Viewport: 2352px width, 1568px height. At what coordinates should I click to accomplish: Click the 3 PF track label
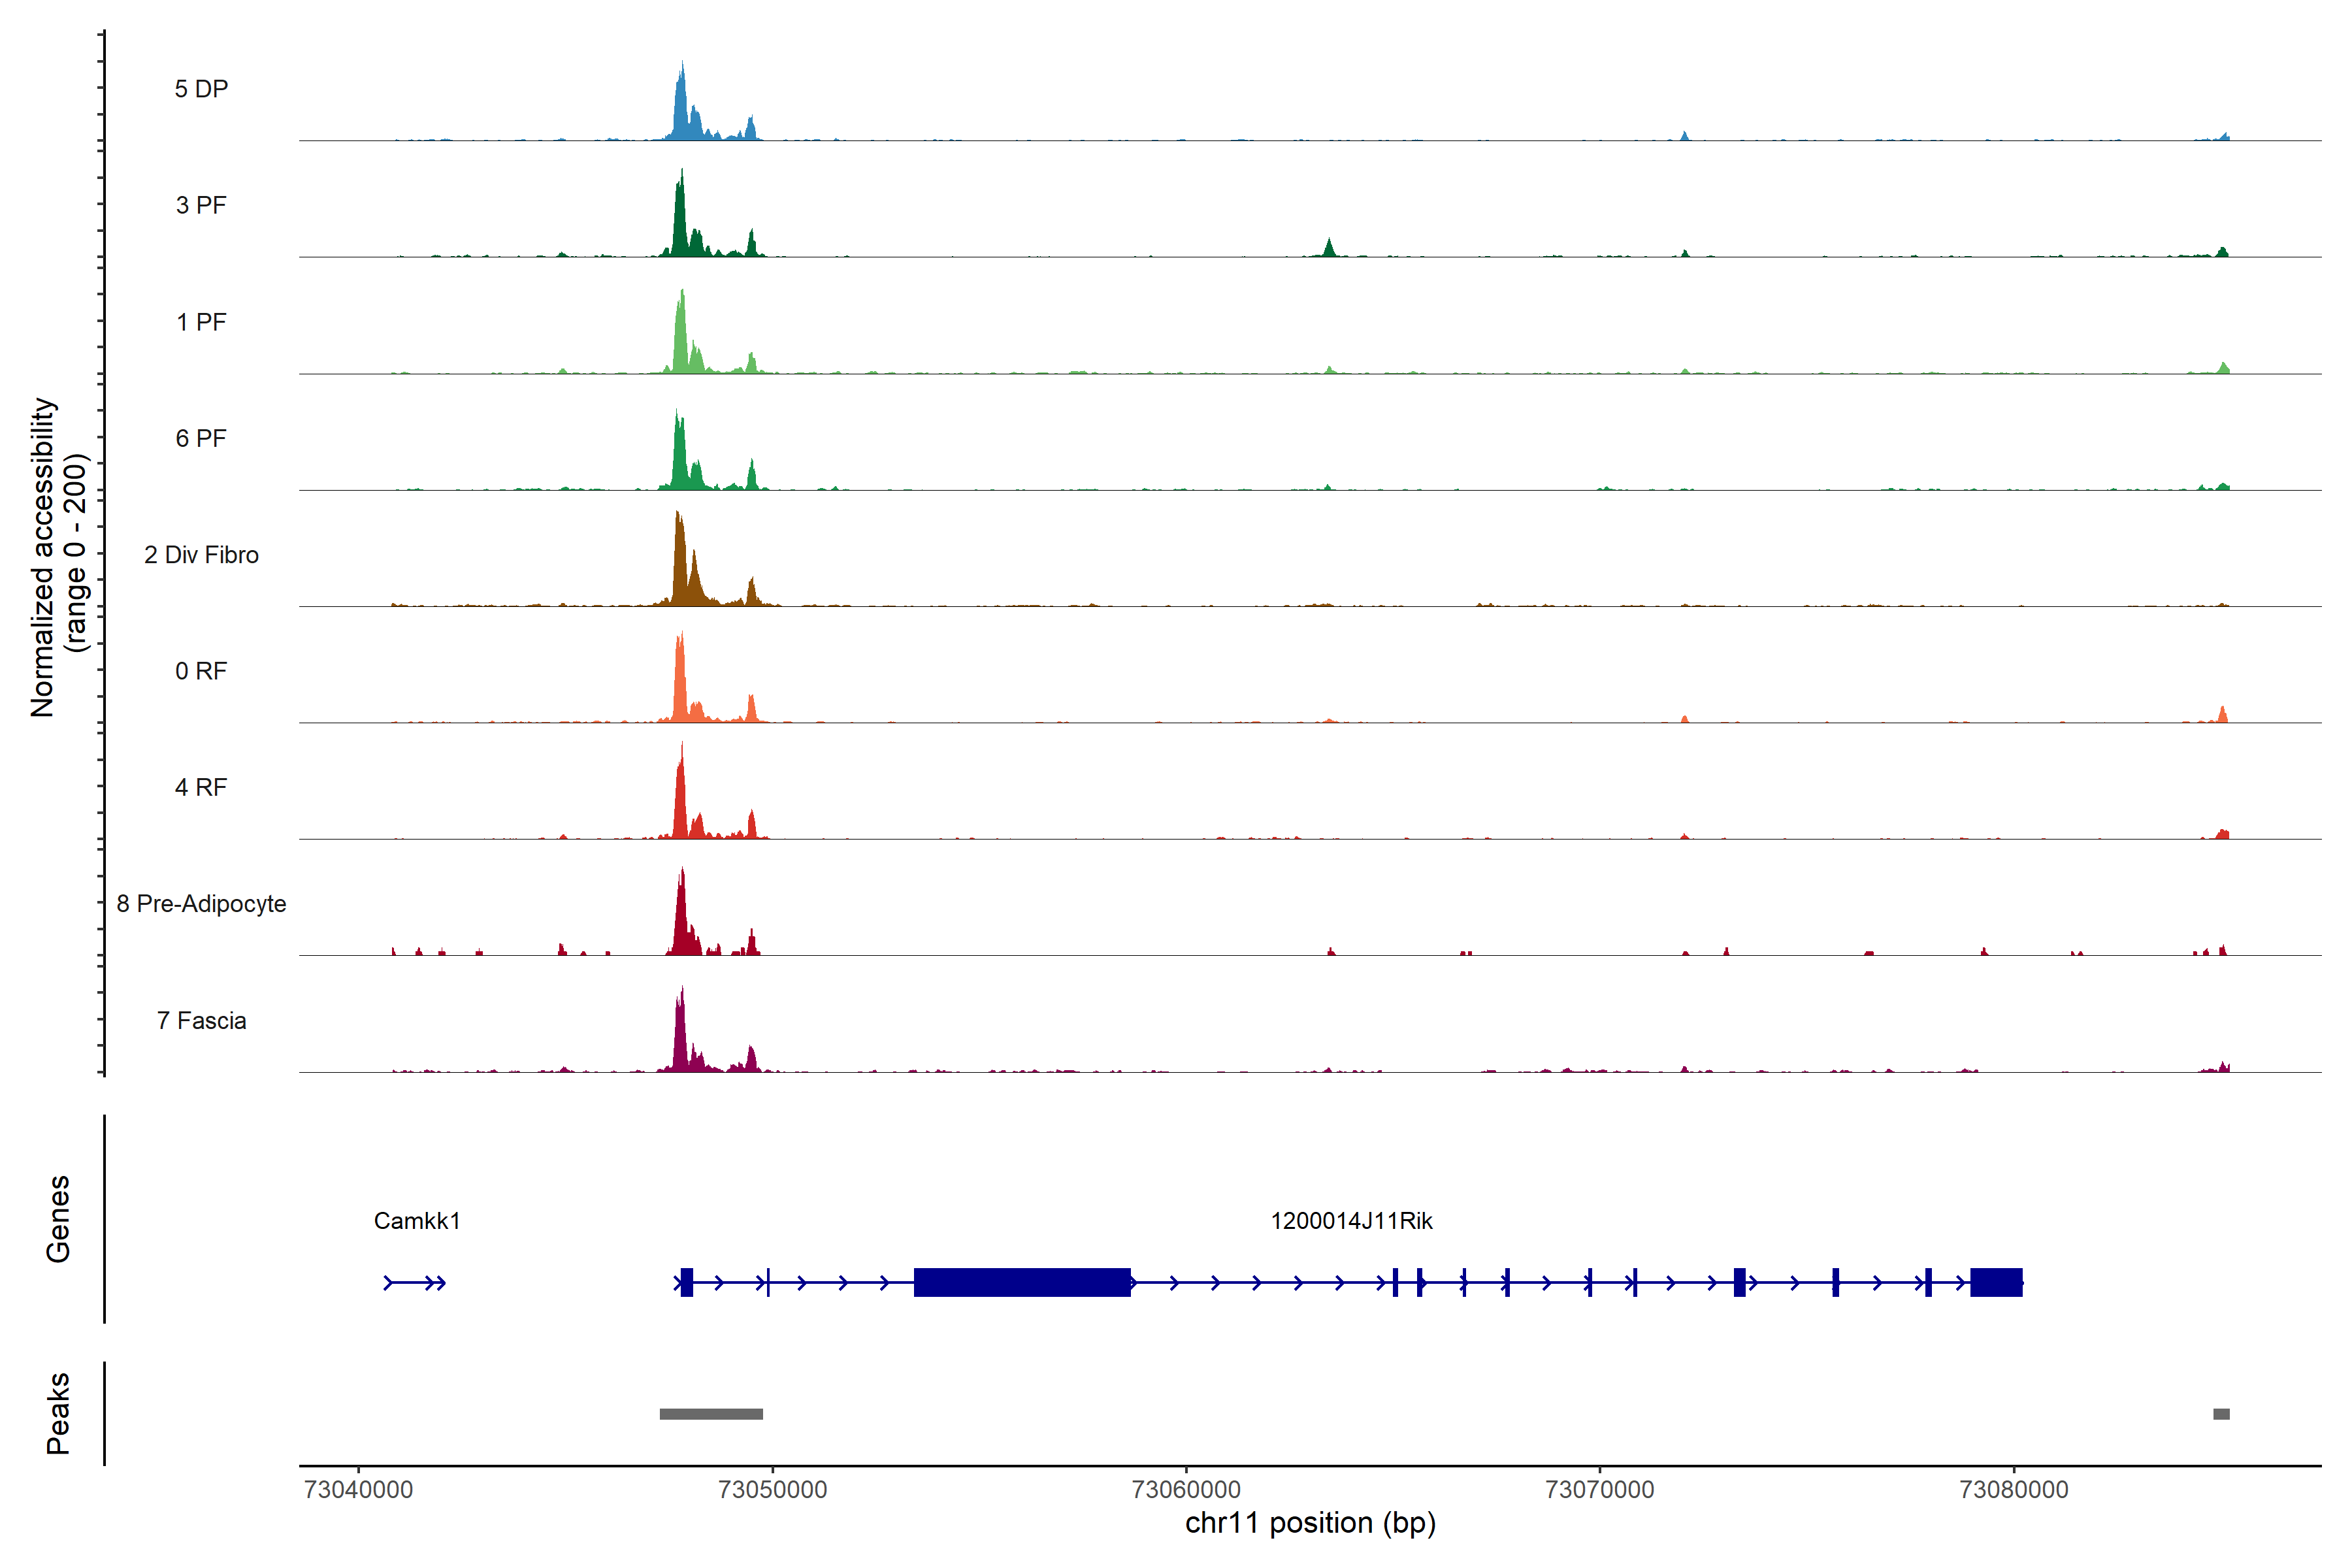pyautogui.click(x=201, y=205)
